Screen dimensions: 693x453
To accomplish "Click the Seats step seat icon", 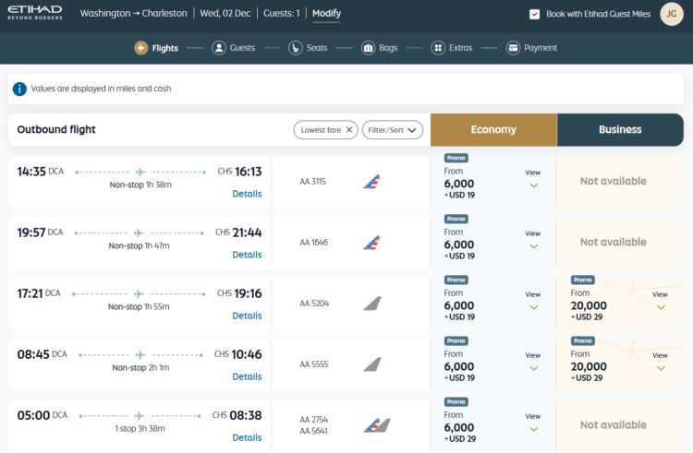I will 296,48.
